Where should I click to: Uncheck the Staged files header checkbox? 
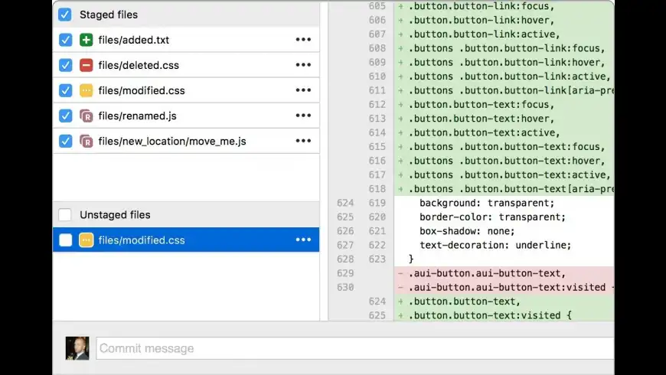click(x=65, y=15)
